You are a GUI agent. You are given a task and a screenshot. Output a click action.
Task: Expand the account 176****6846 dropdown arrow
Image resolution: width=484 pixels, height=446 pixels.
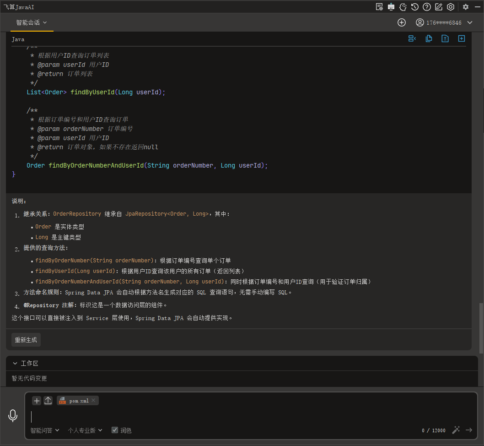(x=470, y=22)
